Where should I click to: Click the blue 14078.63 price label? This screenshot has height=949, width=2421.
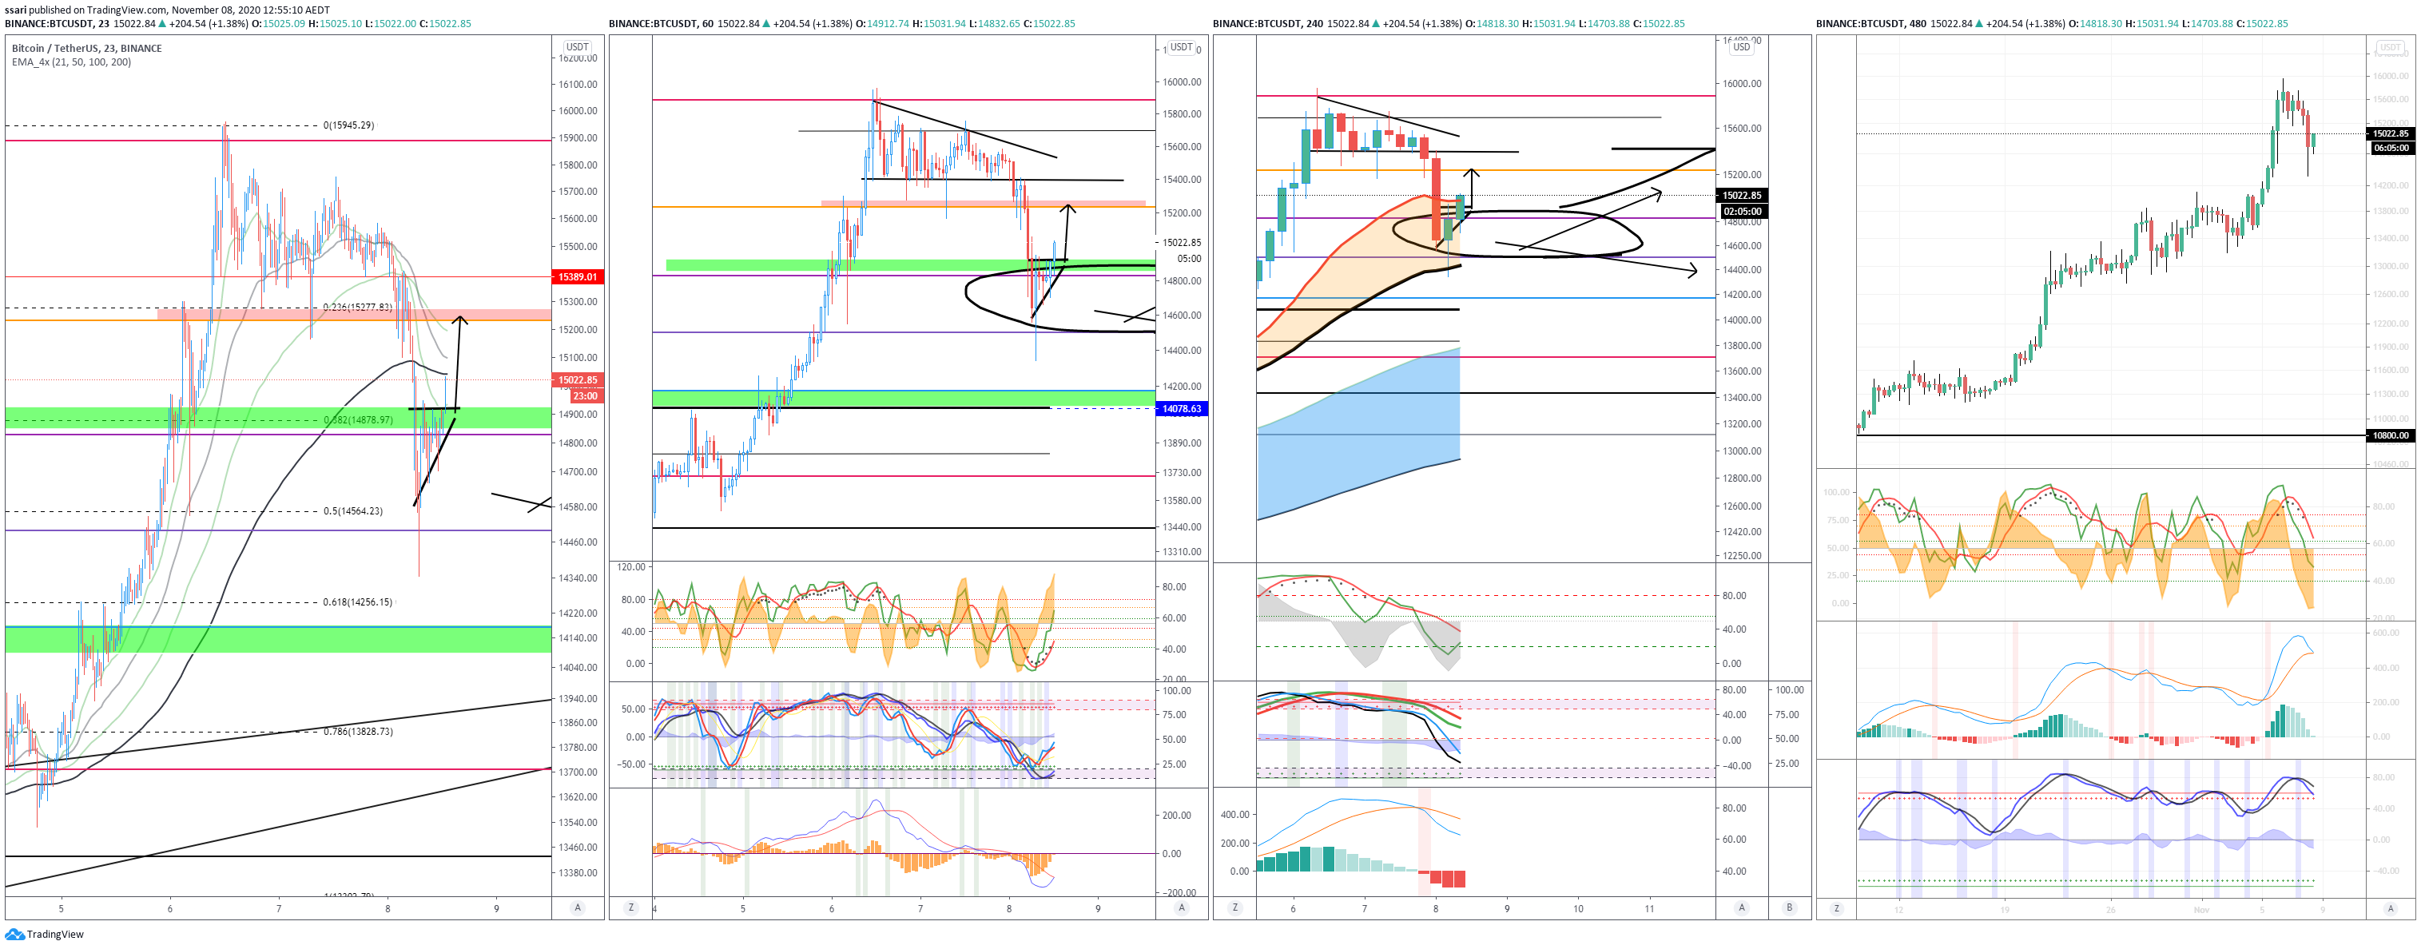1180,409
